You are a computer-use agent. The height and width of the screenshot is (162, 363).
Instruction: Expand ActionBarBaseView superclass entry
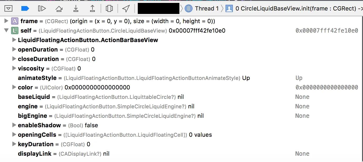click(x=14, y=40)
